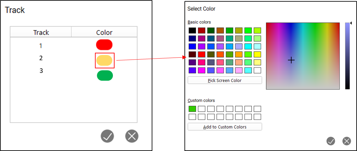Click the vertical brightness slider bar
Viewport: 357px width, 151px height.
(347, 56)
